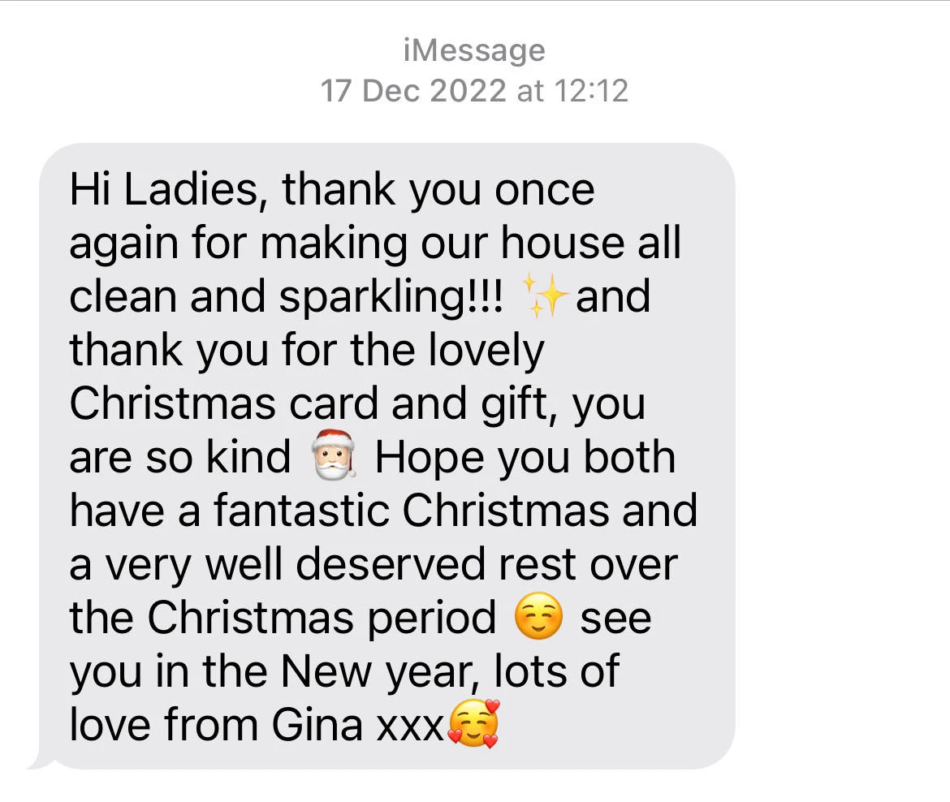Click the name 'Gina' in the message

317,724
